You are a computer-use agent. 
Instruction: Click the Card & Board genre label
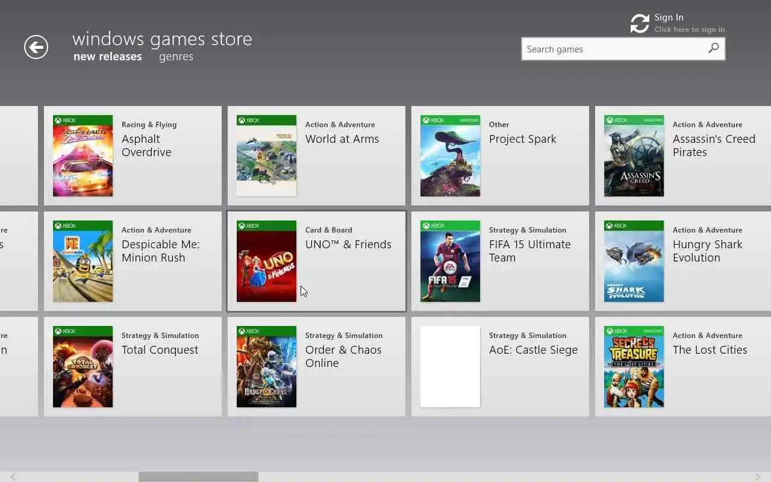328,230
